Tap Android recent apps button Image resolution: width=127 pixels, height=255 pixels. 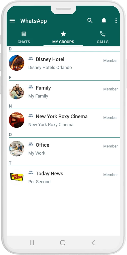[x=32, y=243]
